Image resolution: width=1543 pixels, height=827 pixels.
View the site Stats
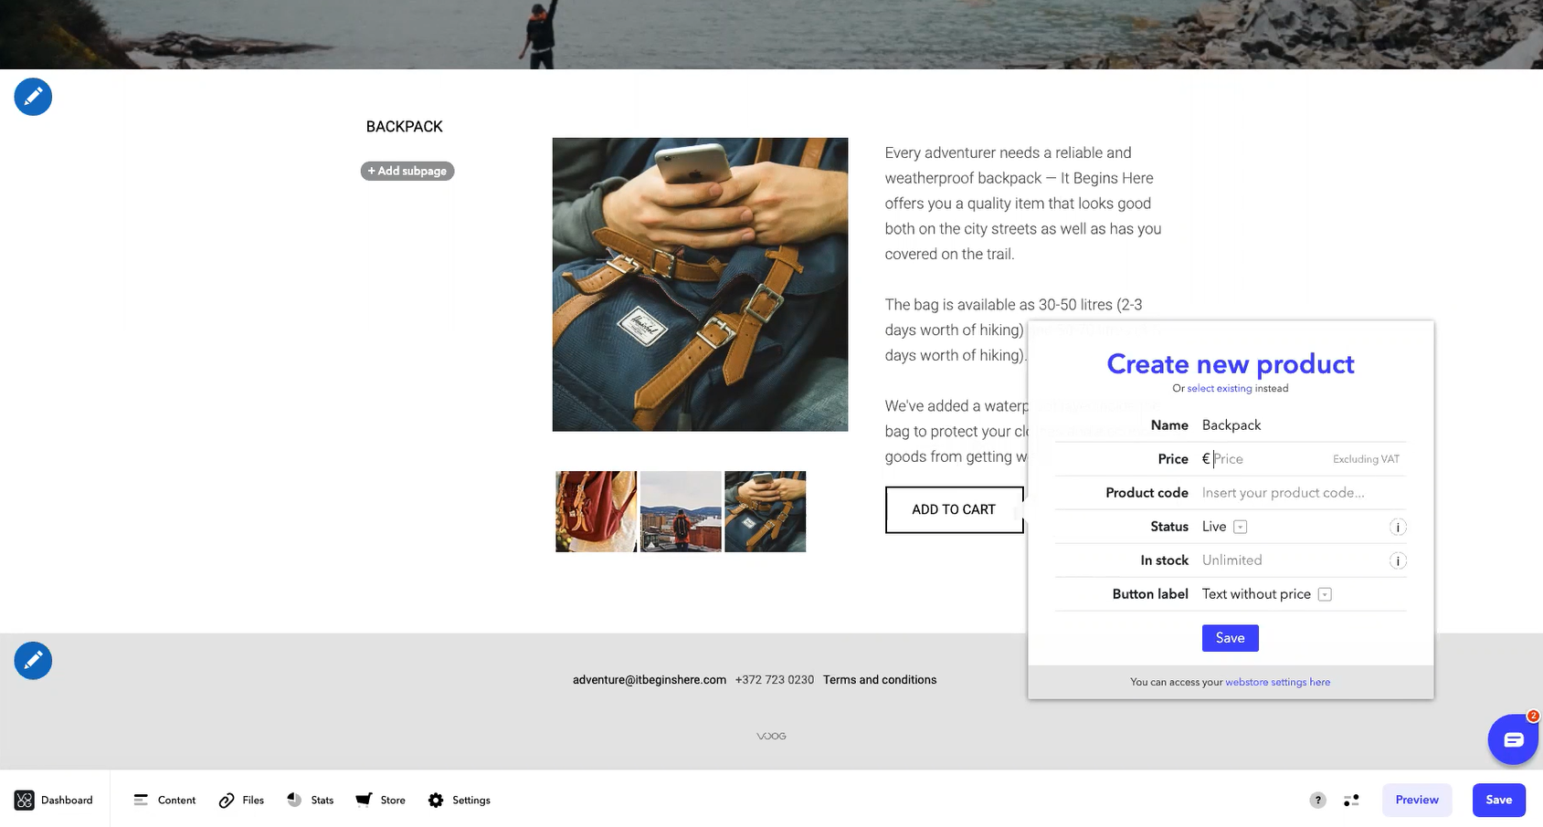(310, 800)
